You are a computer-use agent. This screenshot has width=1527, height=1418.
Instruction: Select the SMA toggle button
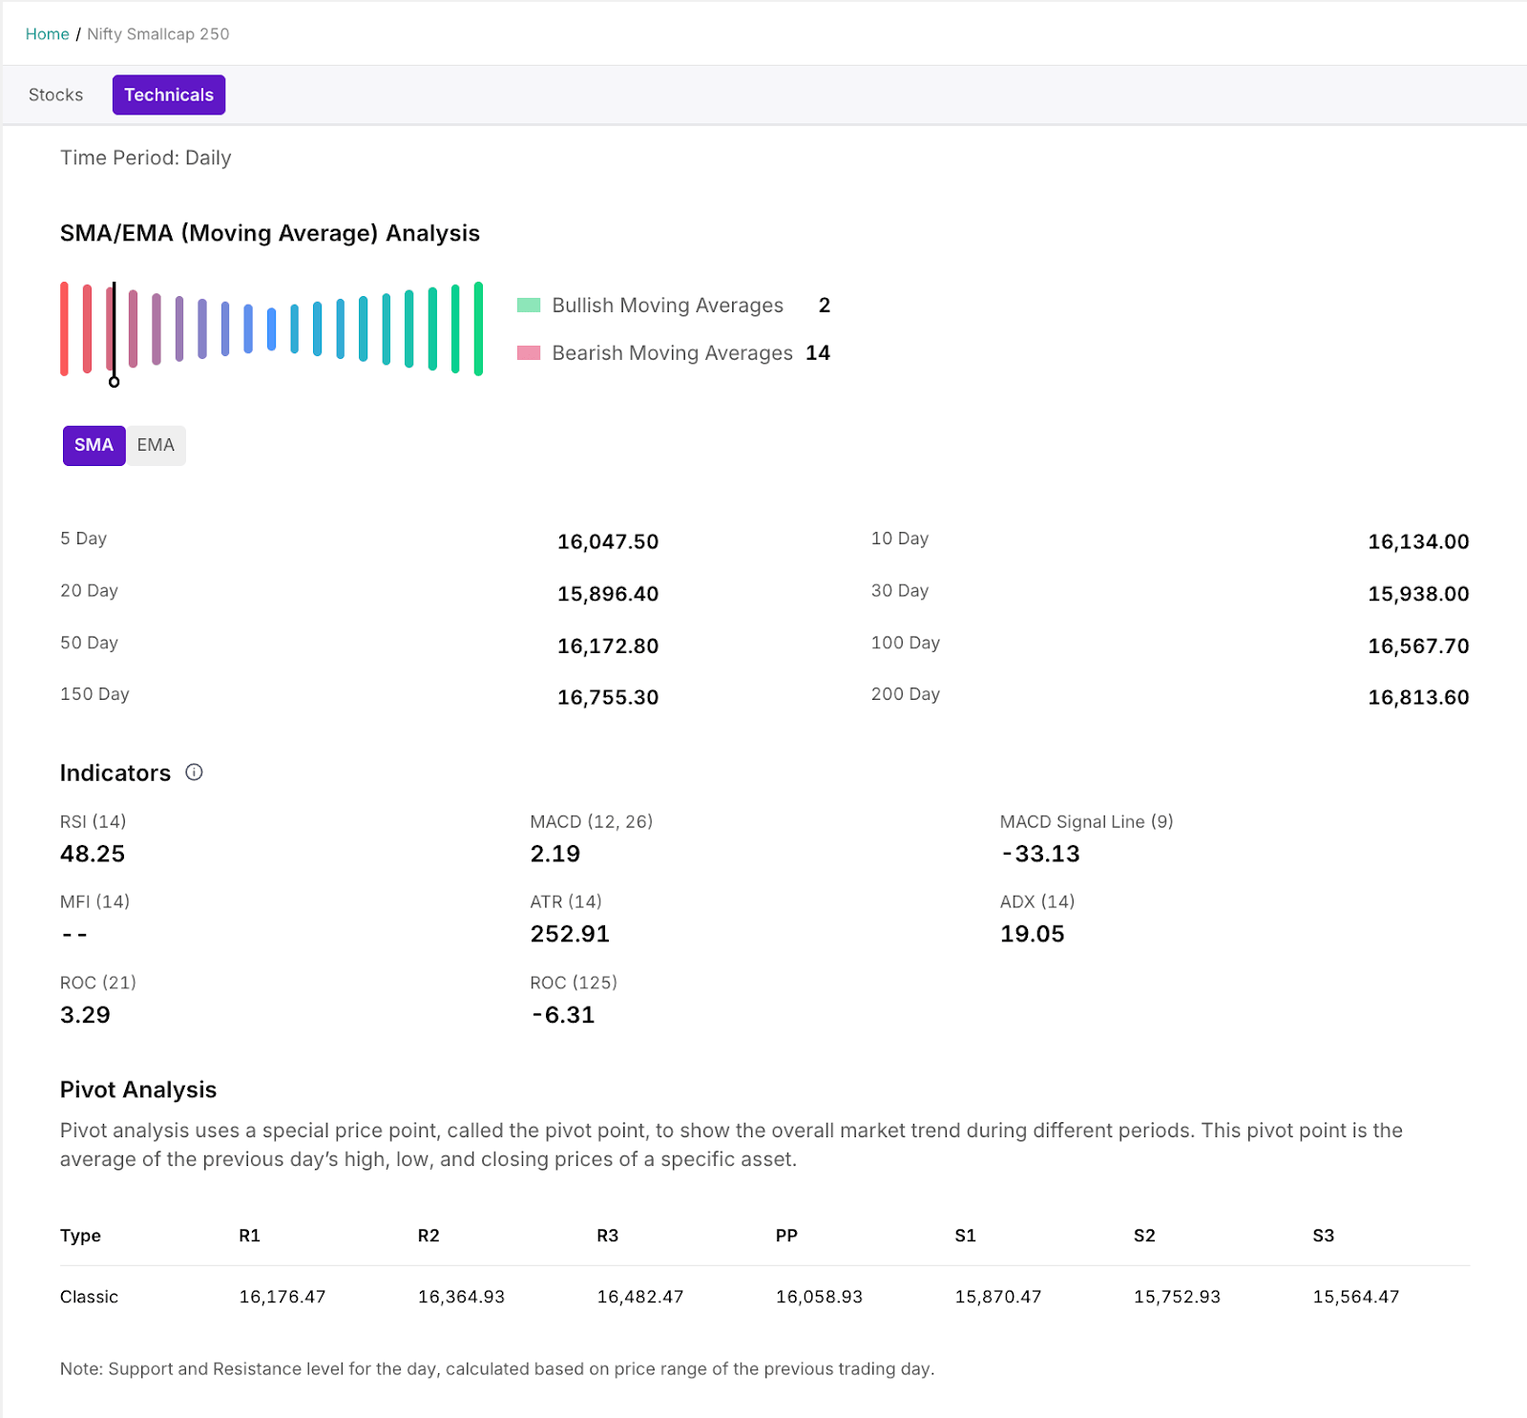click(x=94, y=446)
